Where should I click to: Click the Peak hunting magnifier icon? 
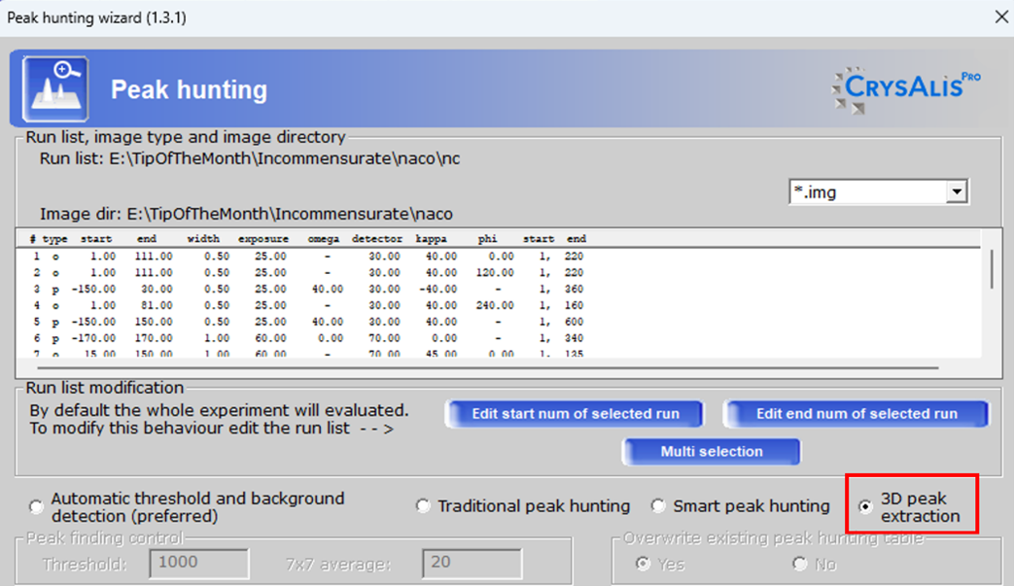(53, 87)
